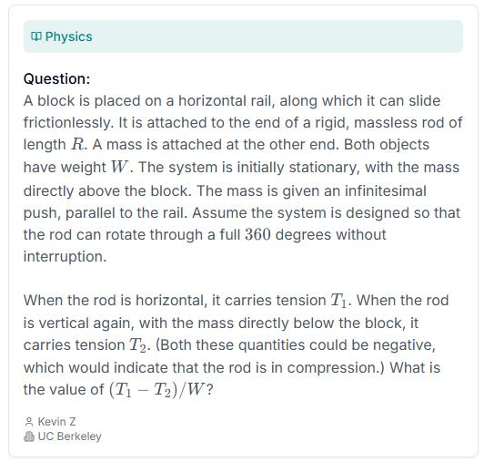Click the book icon beside Physics
This screenshot has height=462, width=484.
(x=35, y=36)
